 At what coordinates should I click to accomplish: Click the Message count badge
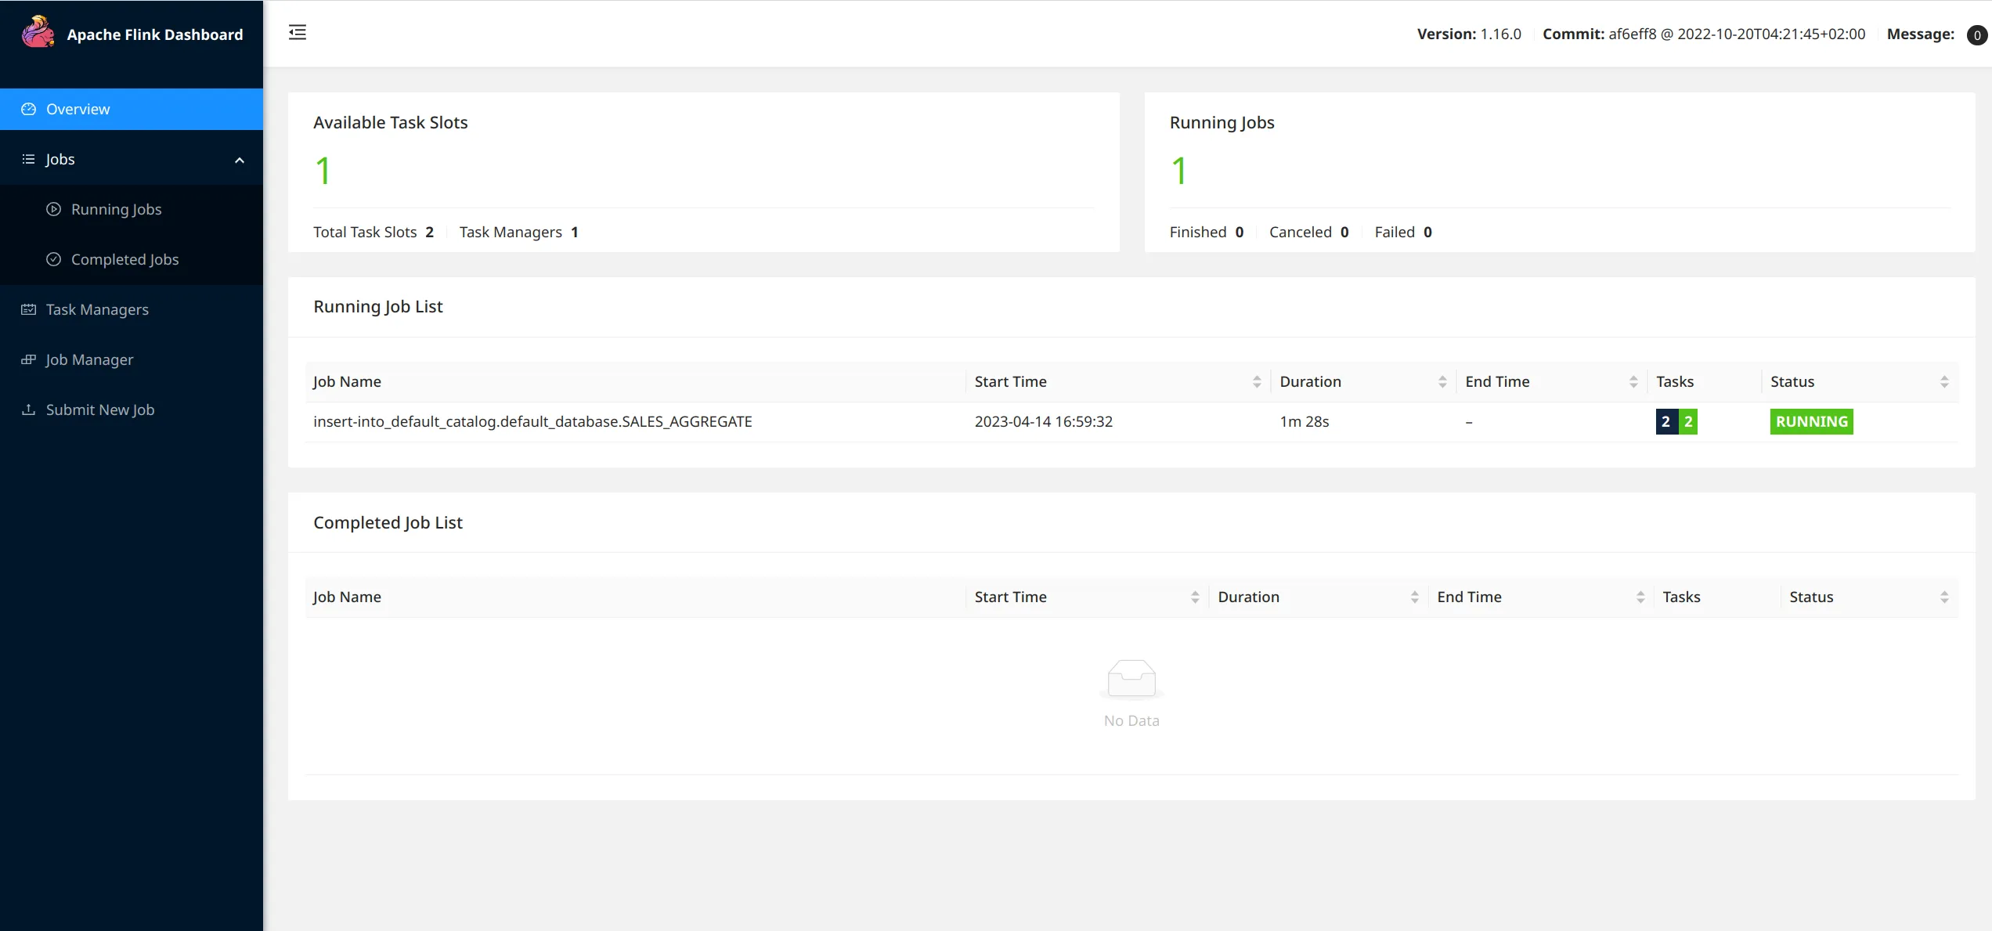[x=1976, y=34]
